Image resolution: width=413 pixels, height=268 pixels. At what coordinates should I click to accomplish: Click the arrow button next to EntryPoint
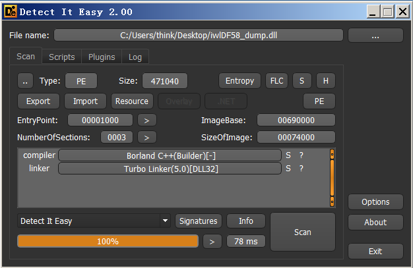click(147, 121)
